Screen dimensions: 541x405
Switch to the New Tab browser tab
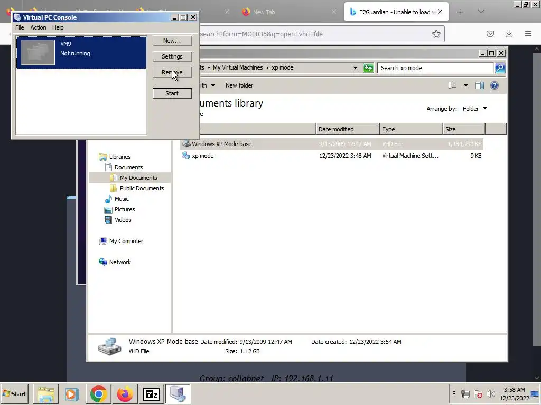click(x=264, y=12)
